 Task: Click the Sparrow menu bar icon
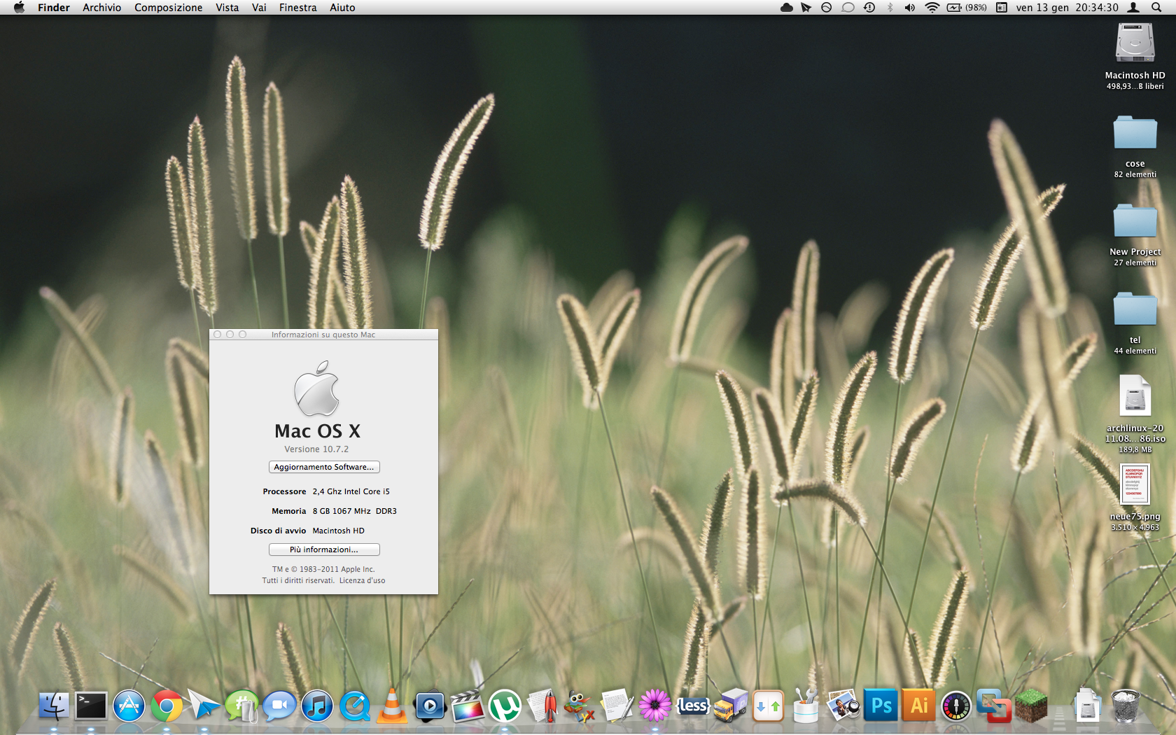806,7
